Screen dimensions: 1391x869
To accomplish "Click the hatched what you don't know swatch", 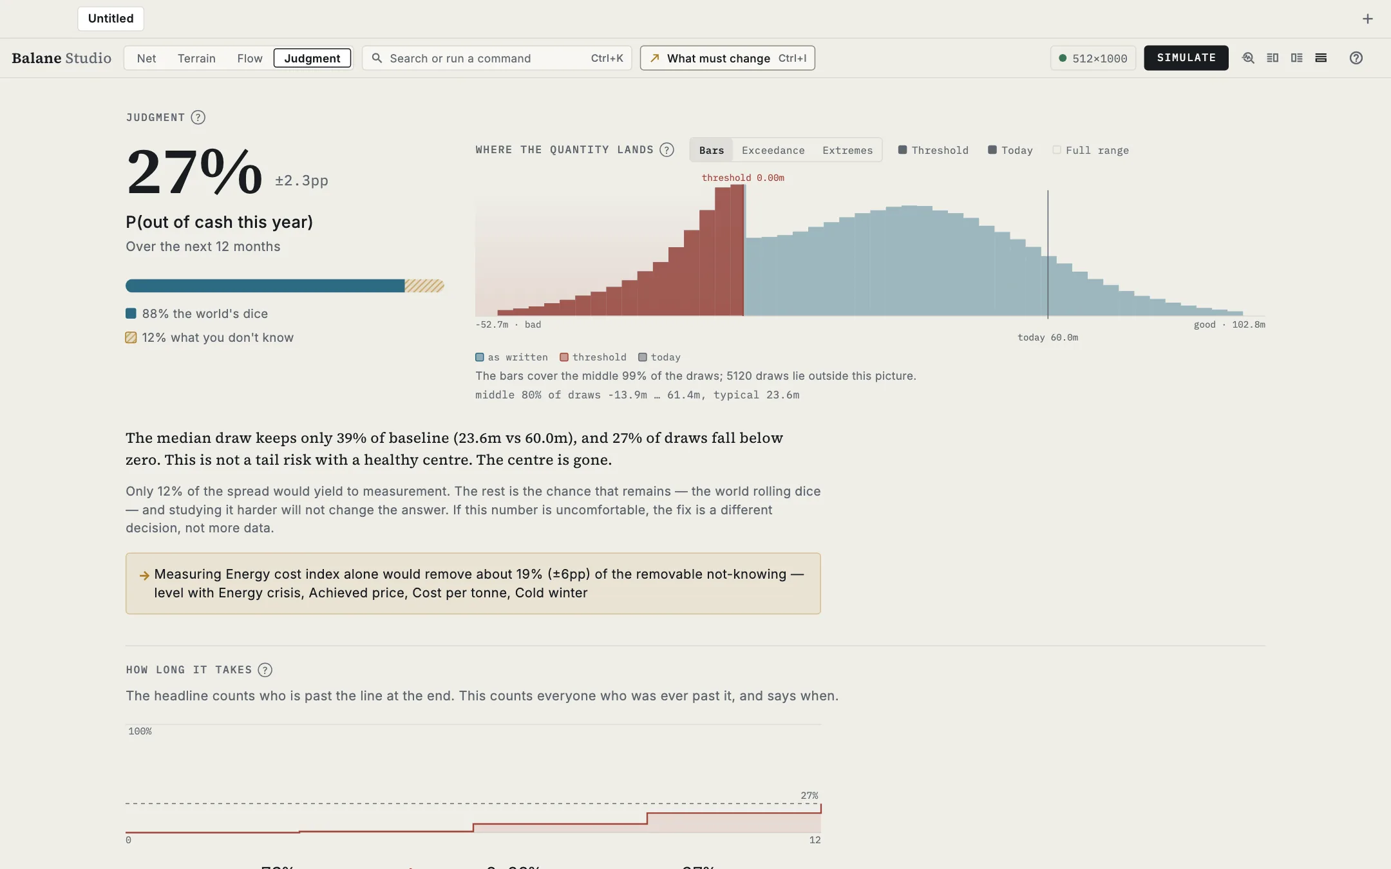I will 131,337.
